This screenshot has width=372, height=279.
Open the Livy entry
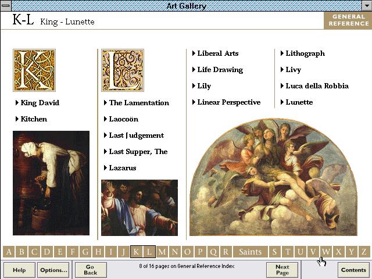[291, 70]
